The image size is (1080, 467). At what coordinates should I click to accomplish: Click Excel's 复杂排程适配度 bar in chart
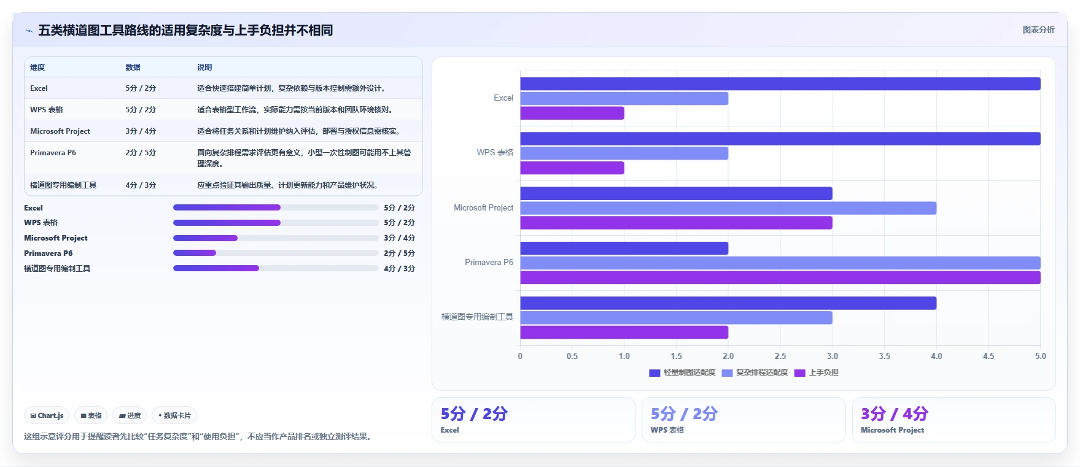[x=624, y=99]
